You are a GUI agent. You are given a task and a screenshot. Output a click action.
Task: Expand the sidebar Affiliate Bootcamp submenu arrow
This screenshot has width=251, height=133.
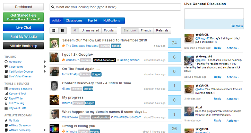(x=45, y=130)
